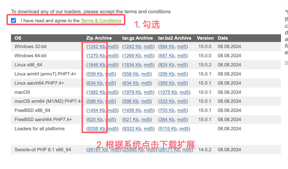Screen dimensions: 288x169
Task: Download Swoole-cli zip archive 26181 Kb
Action: pos(98,150)
